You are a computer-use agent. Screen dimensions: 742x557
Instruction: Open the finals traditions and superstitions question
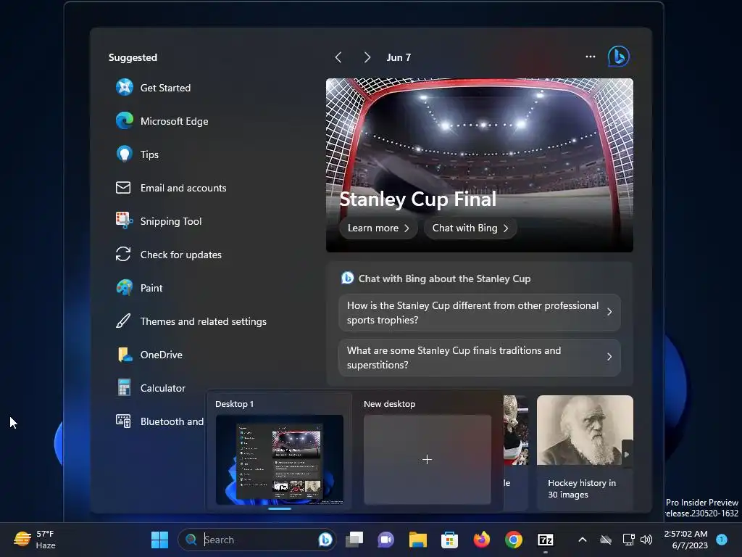[x=480, y=358]
